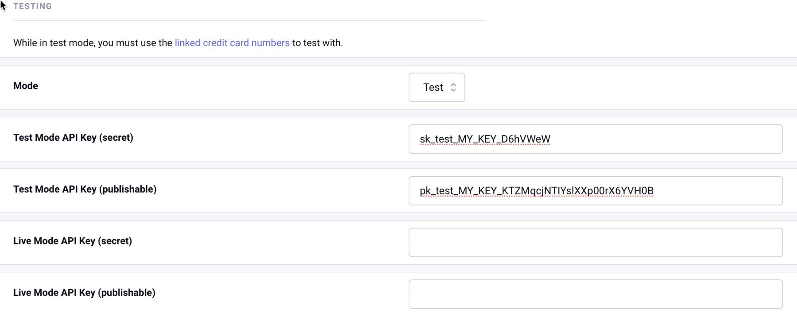
Task: Click the Test Mode API Key (secret) label
Action: point(74,137)
